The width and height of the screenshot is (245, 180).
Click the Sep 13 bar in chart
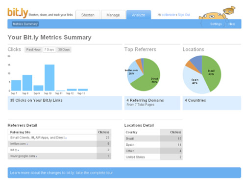coord(83,90)
